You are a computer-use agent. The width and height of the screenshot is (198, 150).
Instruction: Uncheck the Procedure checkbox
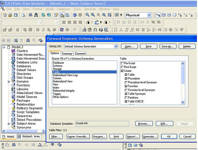tap(126, 79)
